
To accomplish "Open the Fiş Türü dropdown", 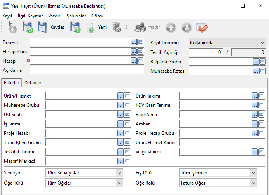I will (253, 173).
